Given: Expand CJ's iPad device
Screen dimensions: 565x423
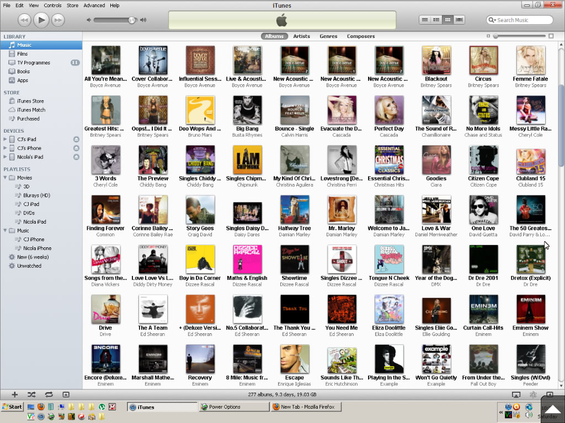Looking at the screenshot, I should tap(5, 139).
